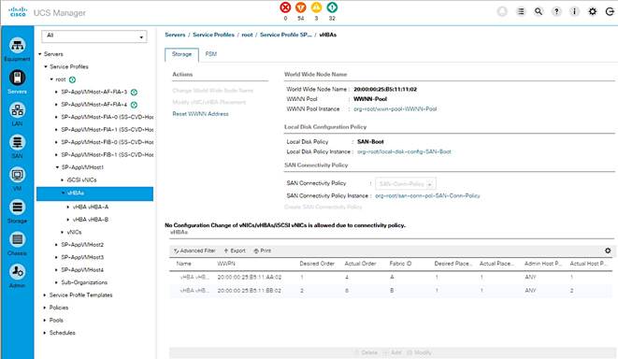Open the Storage navigation icon
The width and height of the screenshot is (618, 359).
pos(17,208)
